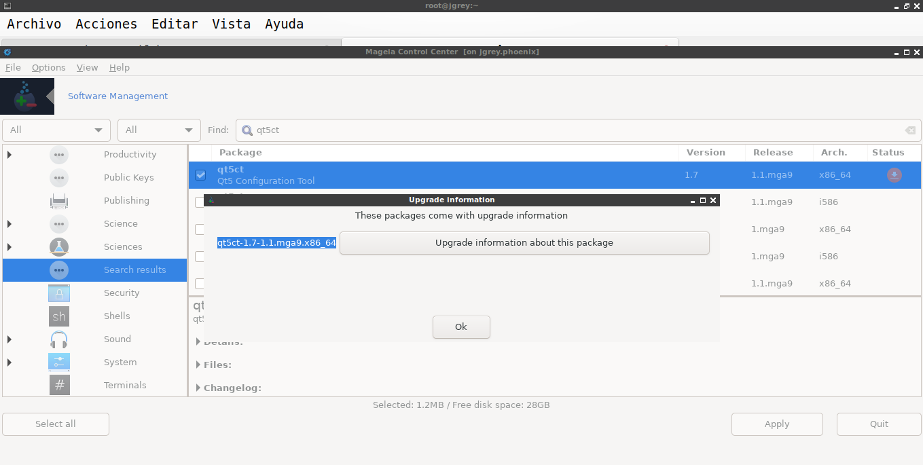This screenshot has width=923, height=465.
Task: Click the Apply button
Action: pos(777,424)
